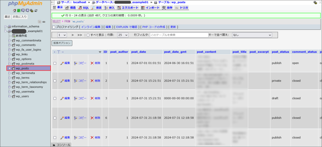The image size is (322, 147).
Task: Go to the エクスポート tab
Action: tap(128, 8)
